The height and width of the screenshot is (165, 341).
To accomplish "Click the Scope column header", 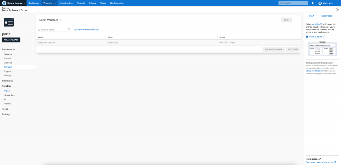I will pyautogui.click(x=222, y=37).
